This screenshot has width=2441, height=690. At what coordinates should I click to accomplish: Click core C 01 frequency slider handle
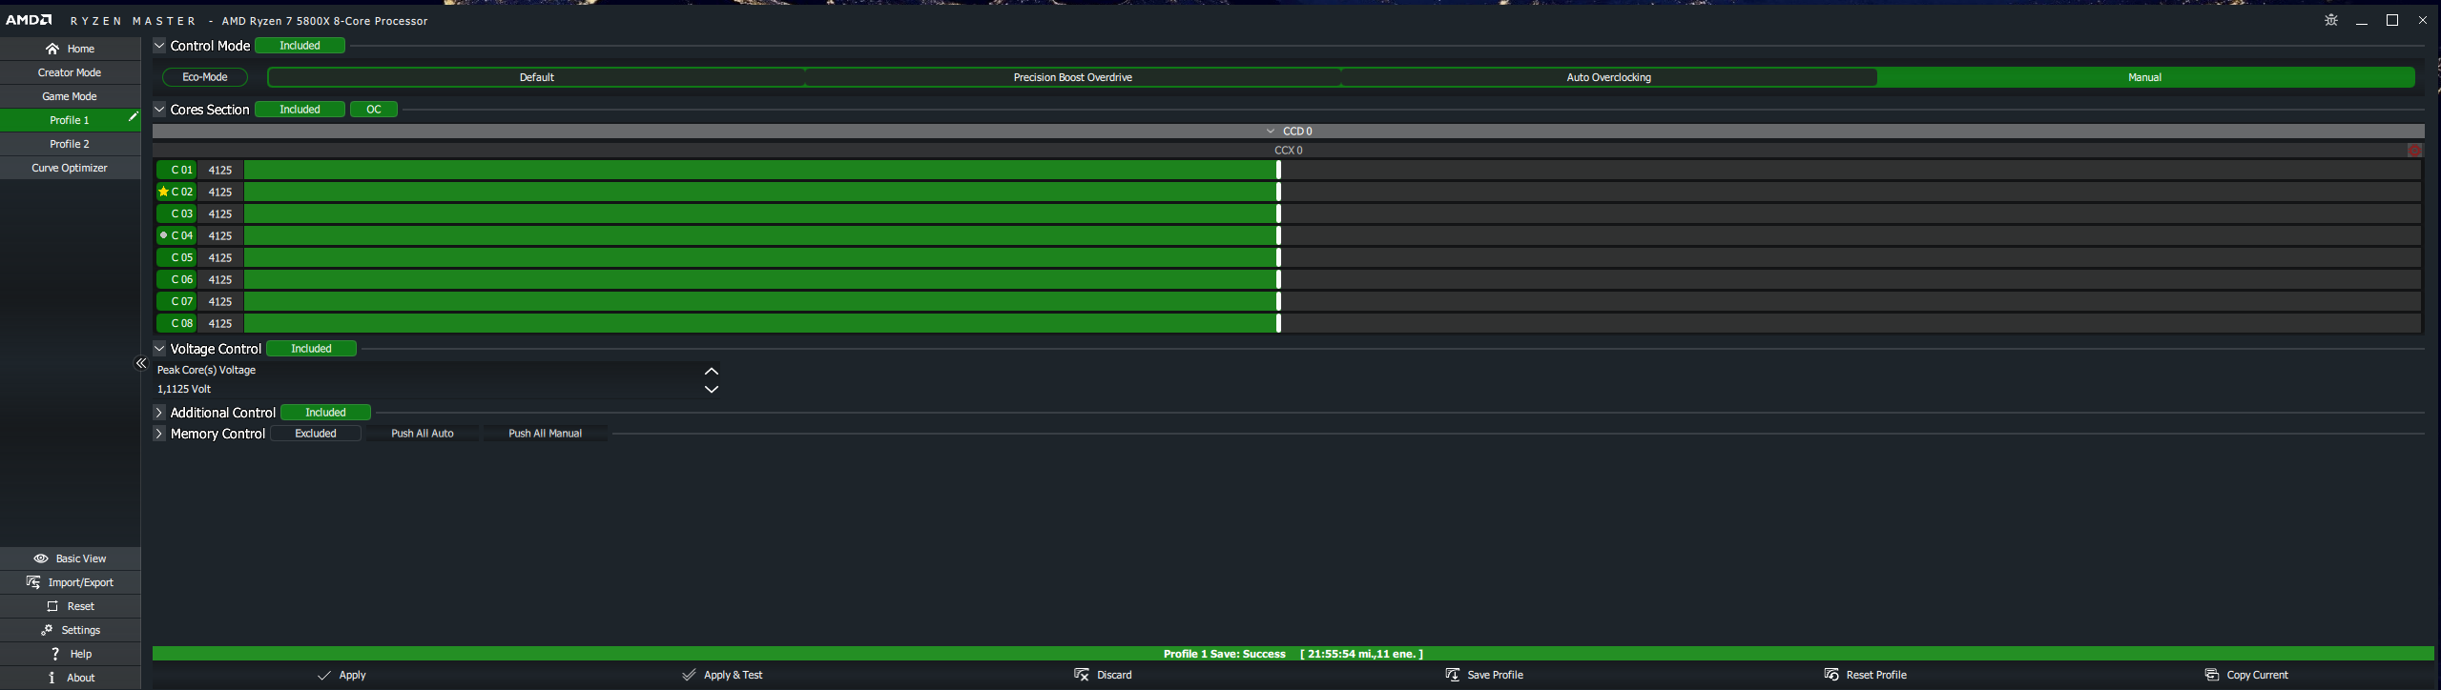coord(1278,170)
